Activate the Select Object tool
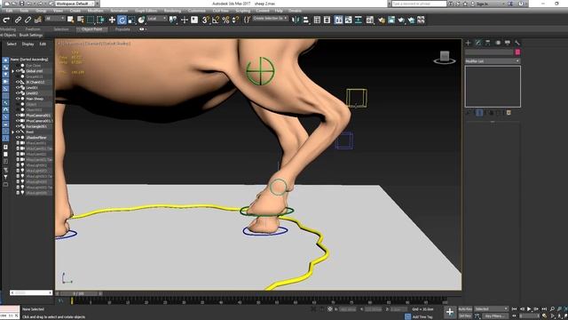Viewport: 568px width, 320px height. (x=70, y=20)
